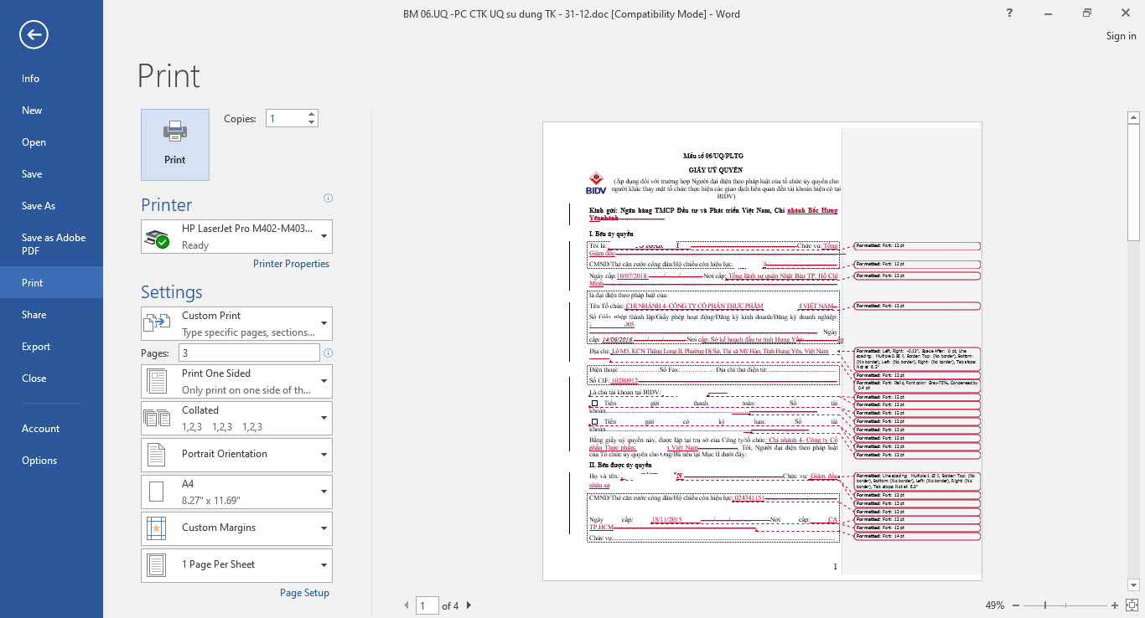Click the preview scrollbar up arrow
The width and height of the screenshot is (1145, 618).
[1132, 118]
